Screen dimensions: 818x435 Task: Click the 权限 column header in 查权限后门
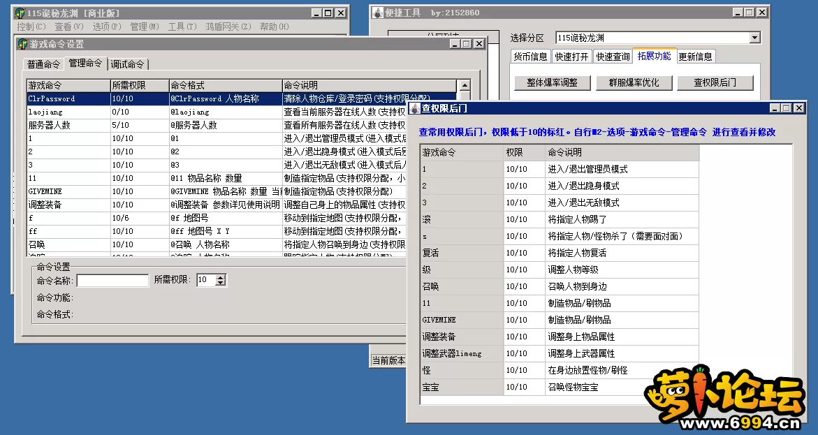pyautogui.click(x=525, y=152)
